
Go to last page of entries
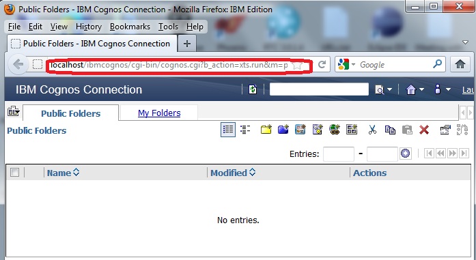click(x=464, y=154)
